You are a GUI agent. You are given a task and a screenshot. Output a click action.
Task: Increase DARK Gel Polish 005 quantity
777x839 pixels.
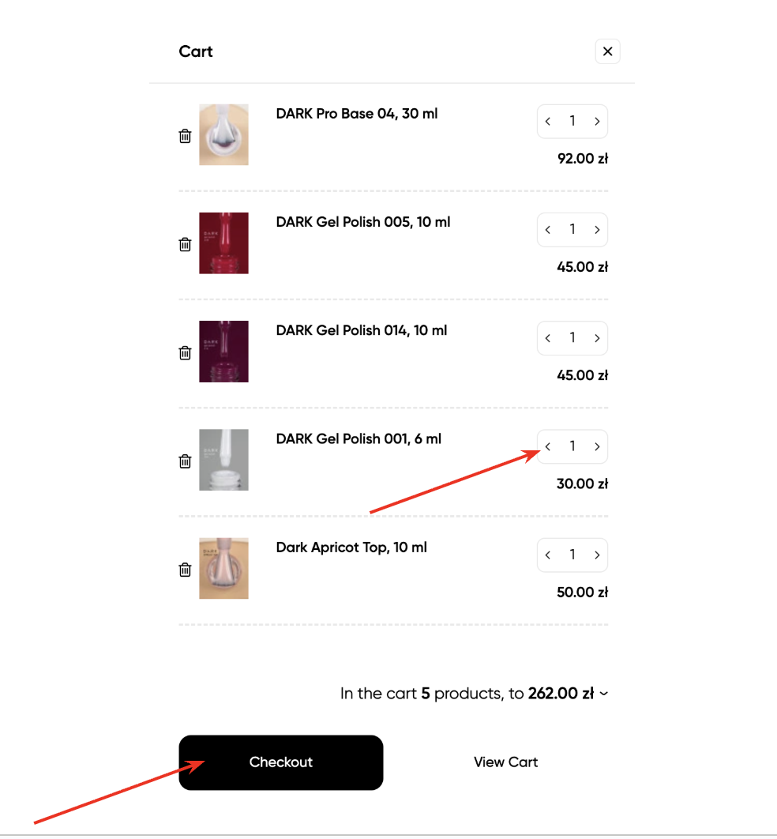click(597, 230)
